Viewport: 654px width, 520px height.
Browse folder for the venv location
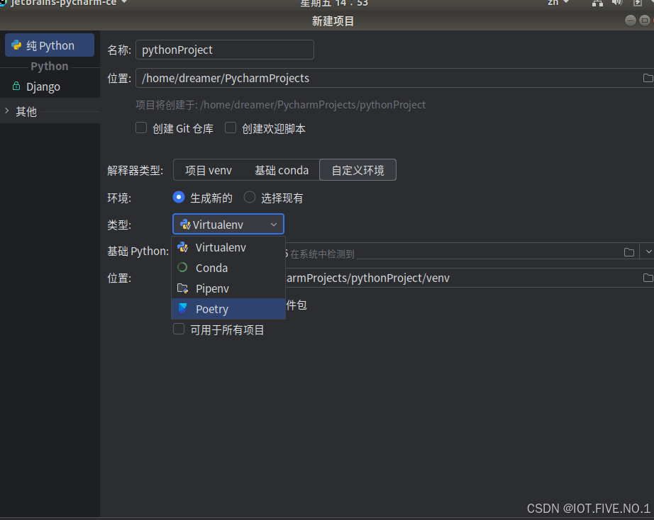coord(648,278)
